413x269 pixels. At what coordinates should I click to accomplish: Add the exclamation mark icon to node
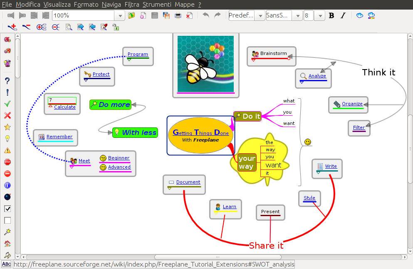coord(7,92)
